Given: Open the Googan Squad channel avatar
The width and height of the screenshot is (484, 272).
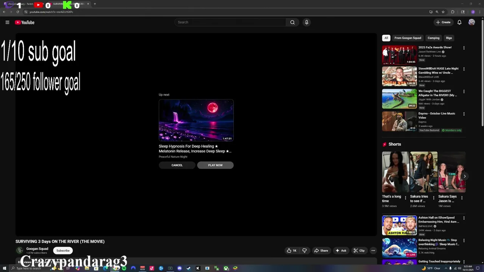Looking at the screenshot, I should [20, 250].
